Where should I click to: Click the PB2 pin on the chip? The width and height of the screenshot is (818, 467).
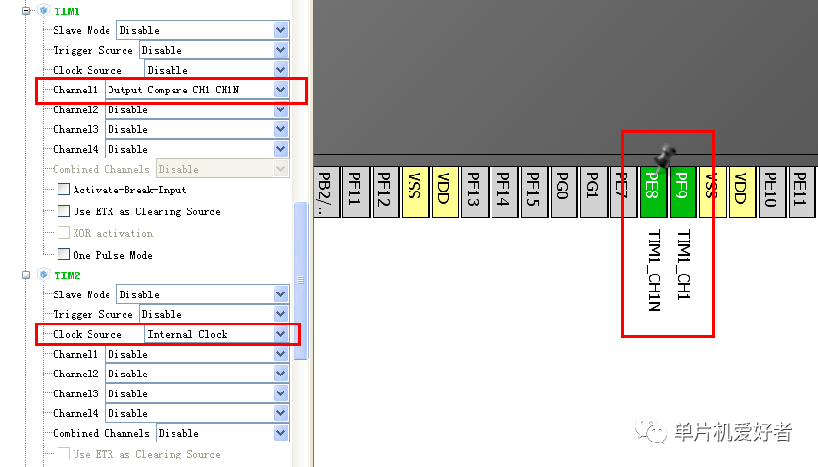point(326,192)
